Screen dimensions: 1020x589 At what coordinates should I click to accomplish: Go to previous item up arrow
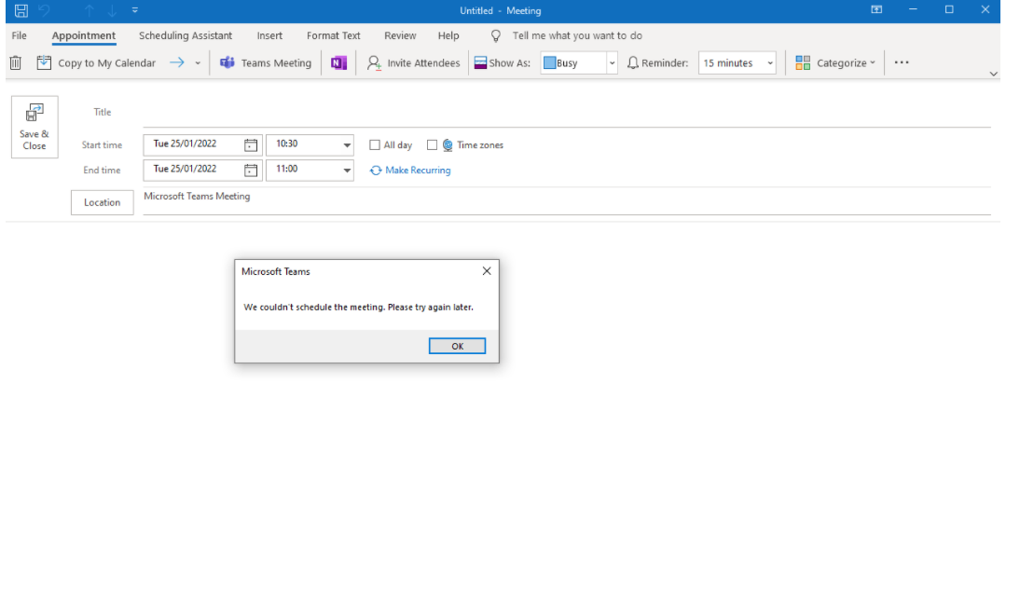click(90, 10)
